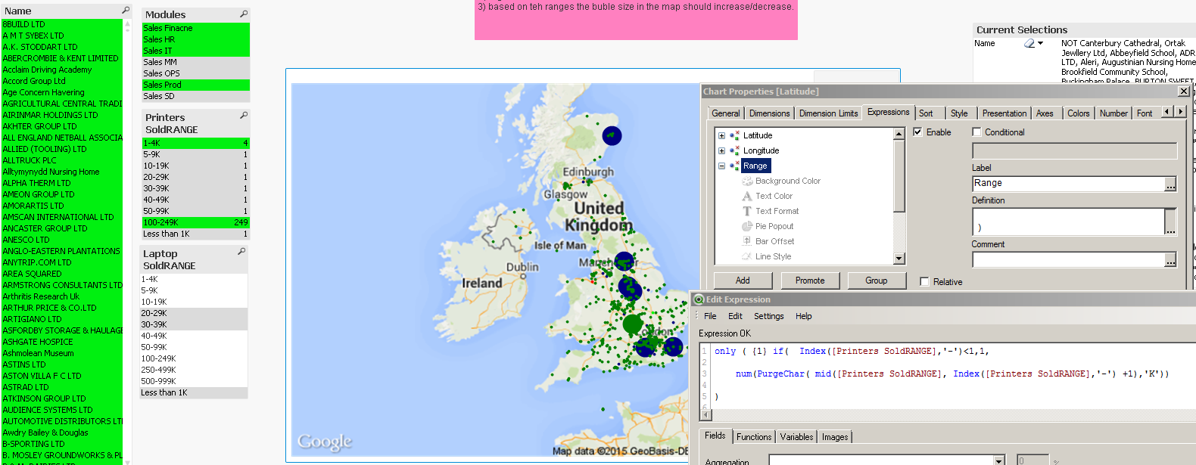
Task: Open the Help menu in Edit Expression
Action: pos(804,316)
